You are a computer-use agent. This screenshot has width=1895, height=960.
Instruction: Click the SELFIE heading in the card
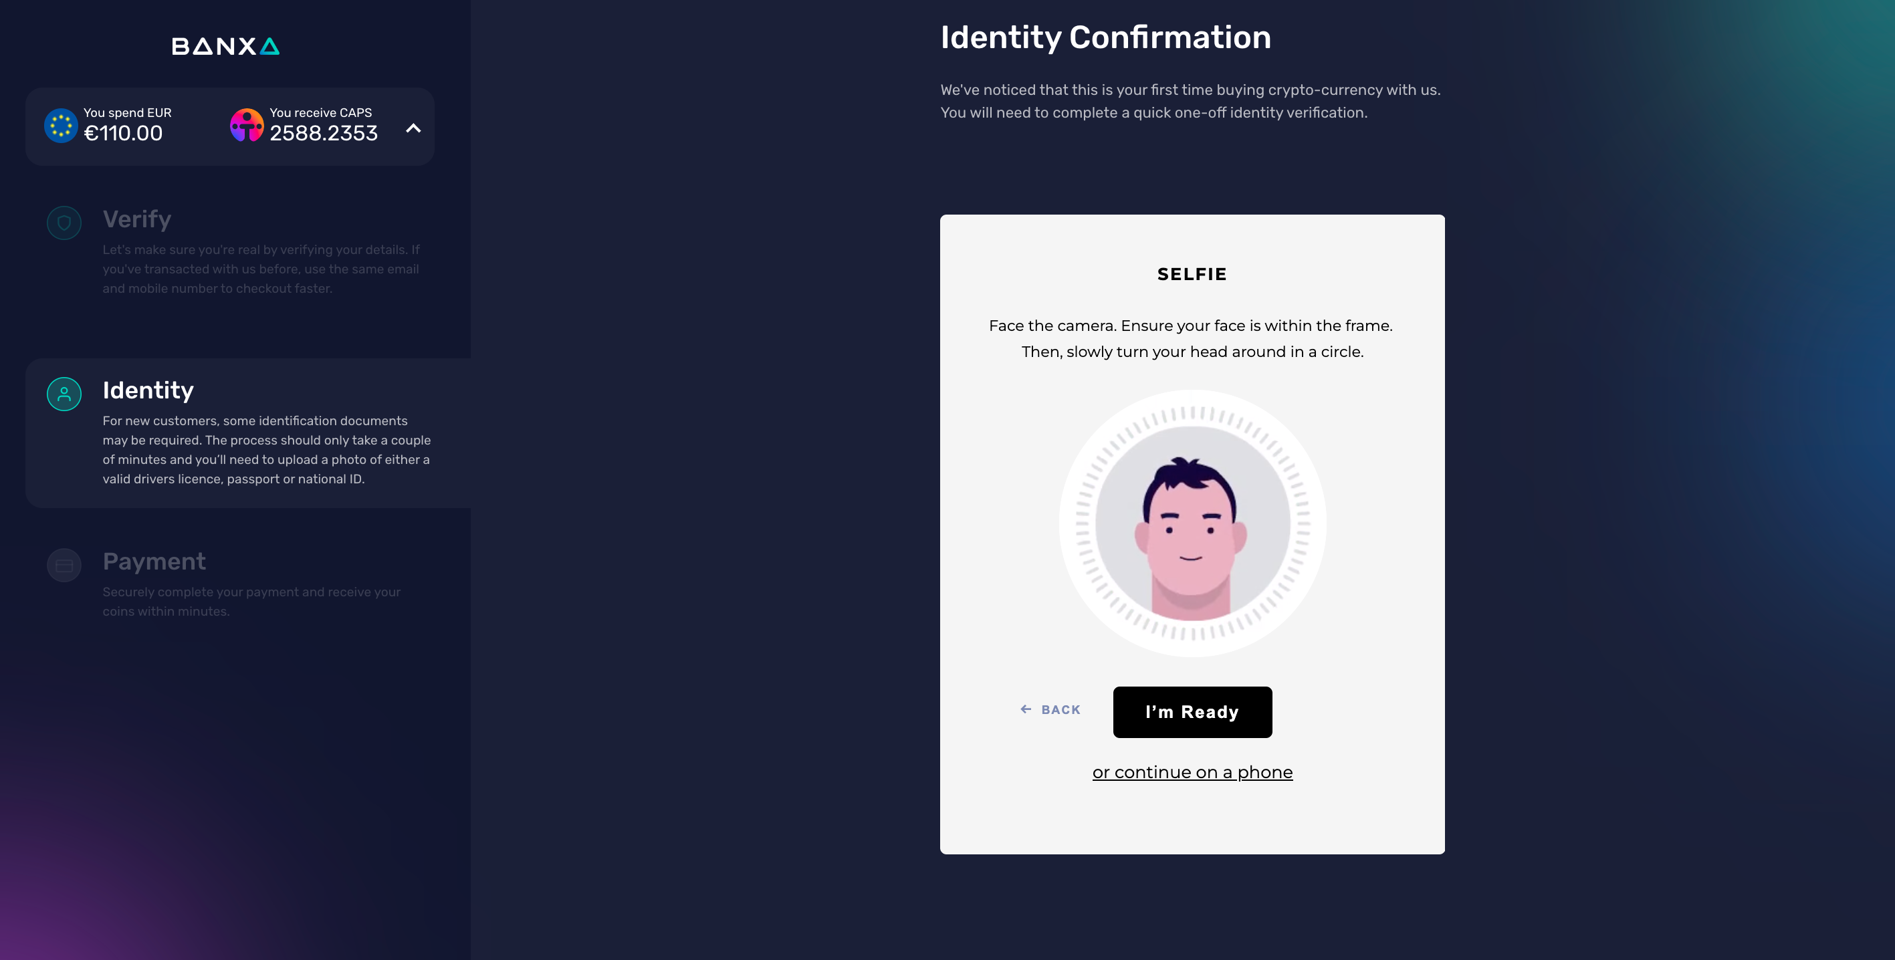pos(1192,274)
